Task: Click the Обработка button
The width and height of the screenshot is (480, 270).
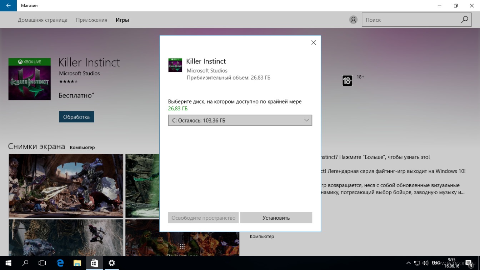Action: tap(76, 117)
